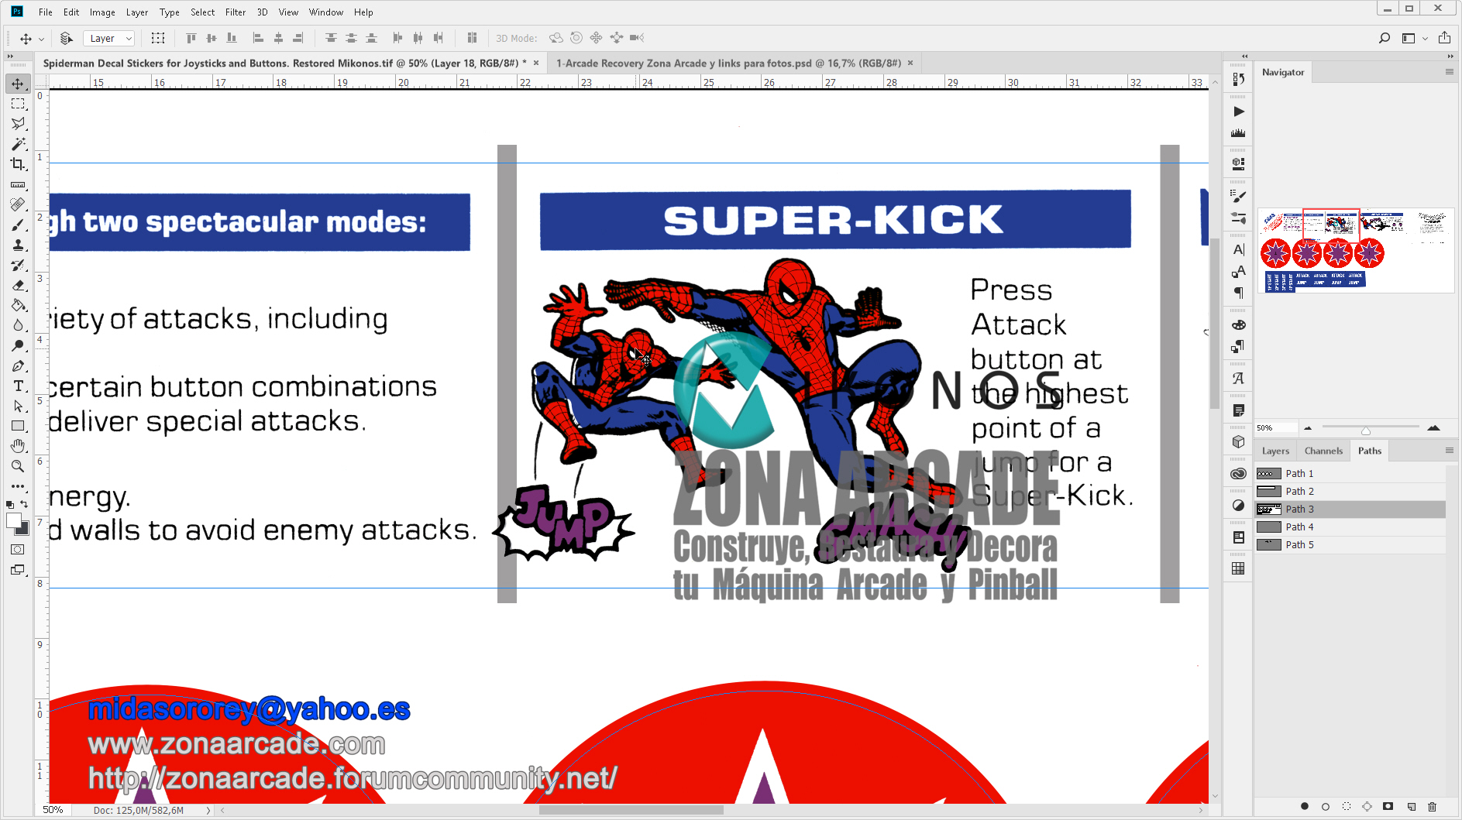Select the Clone Stamp tool
The width and height of the screenshot is (1462, 820).
click(18, 245)
